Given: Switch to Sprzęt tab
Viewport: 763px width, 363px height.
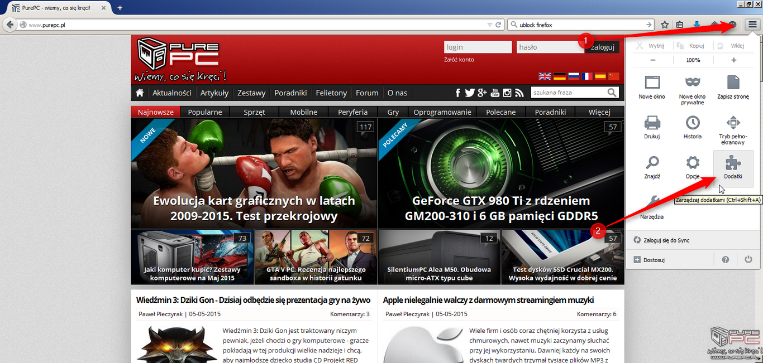Looking at the screenshot, I should (x=254, y=112).
